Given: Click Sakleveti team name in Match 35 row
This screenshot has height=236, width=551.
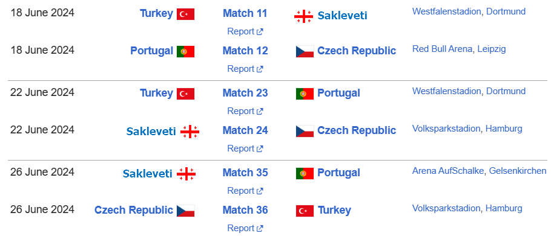Looking at the screenshot, I should (147, 174).
